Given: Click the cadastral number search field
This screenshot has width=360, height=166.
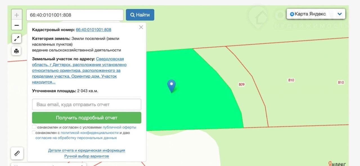Looking at the screenshot, I should [75, 15].
